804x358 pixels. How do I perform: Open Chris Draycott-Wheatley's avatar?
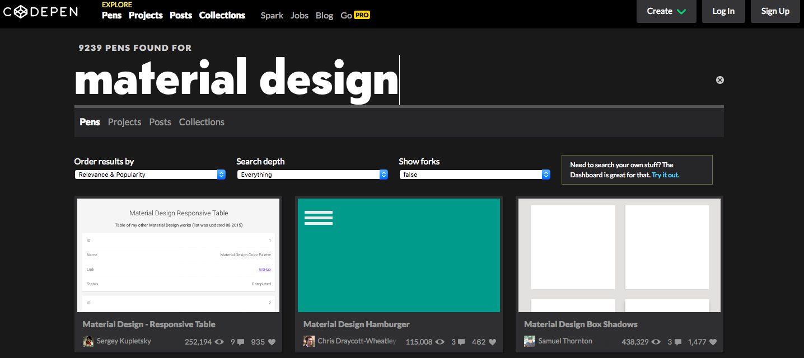pos(309,341)
